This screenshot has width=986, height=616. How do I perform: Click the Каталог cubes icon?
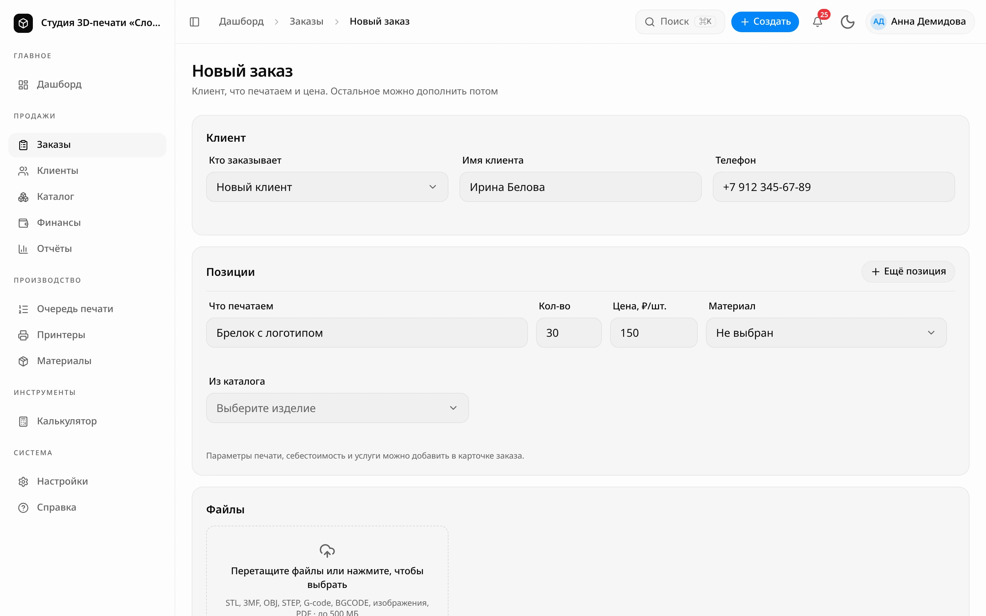[23, 197]
